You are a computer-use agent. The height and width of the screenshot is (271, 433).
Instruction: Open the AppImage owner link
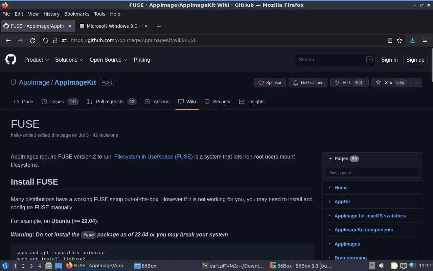tap(34, 82)
